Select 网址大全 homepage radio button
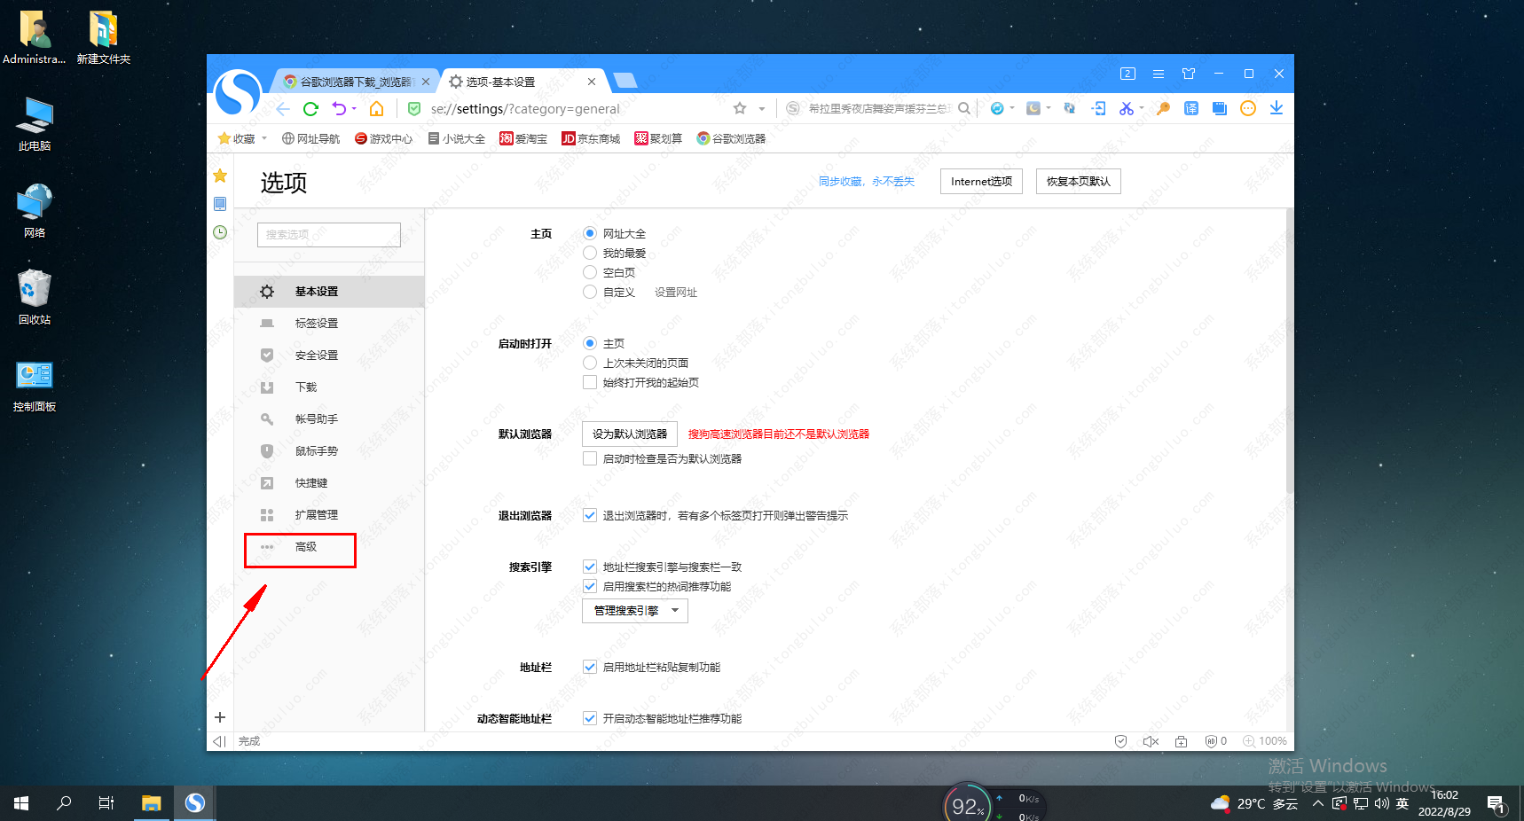The width and height of the screenshot is (1524, 821). click(590, 233)
